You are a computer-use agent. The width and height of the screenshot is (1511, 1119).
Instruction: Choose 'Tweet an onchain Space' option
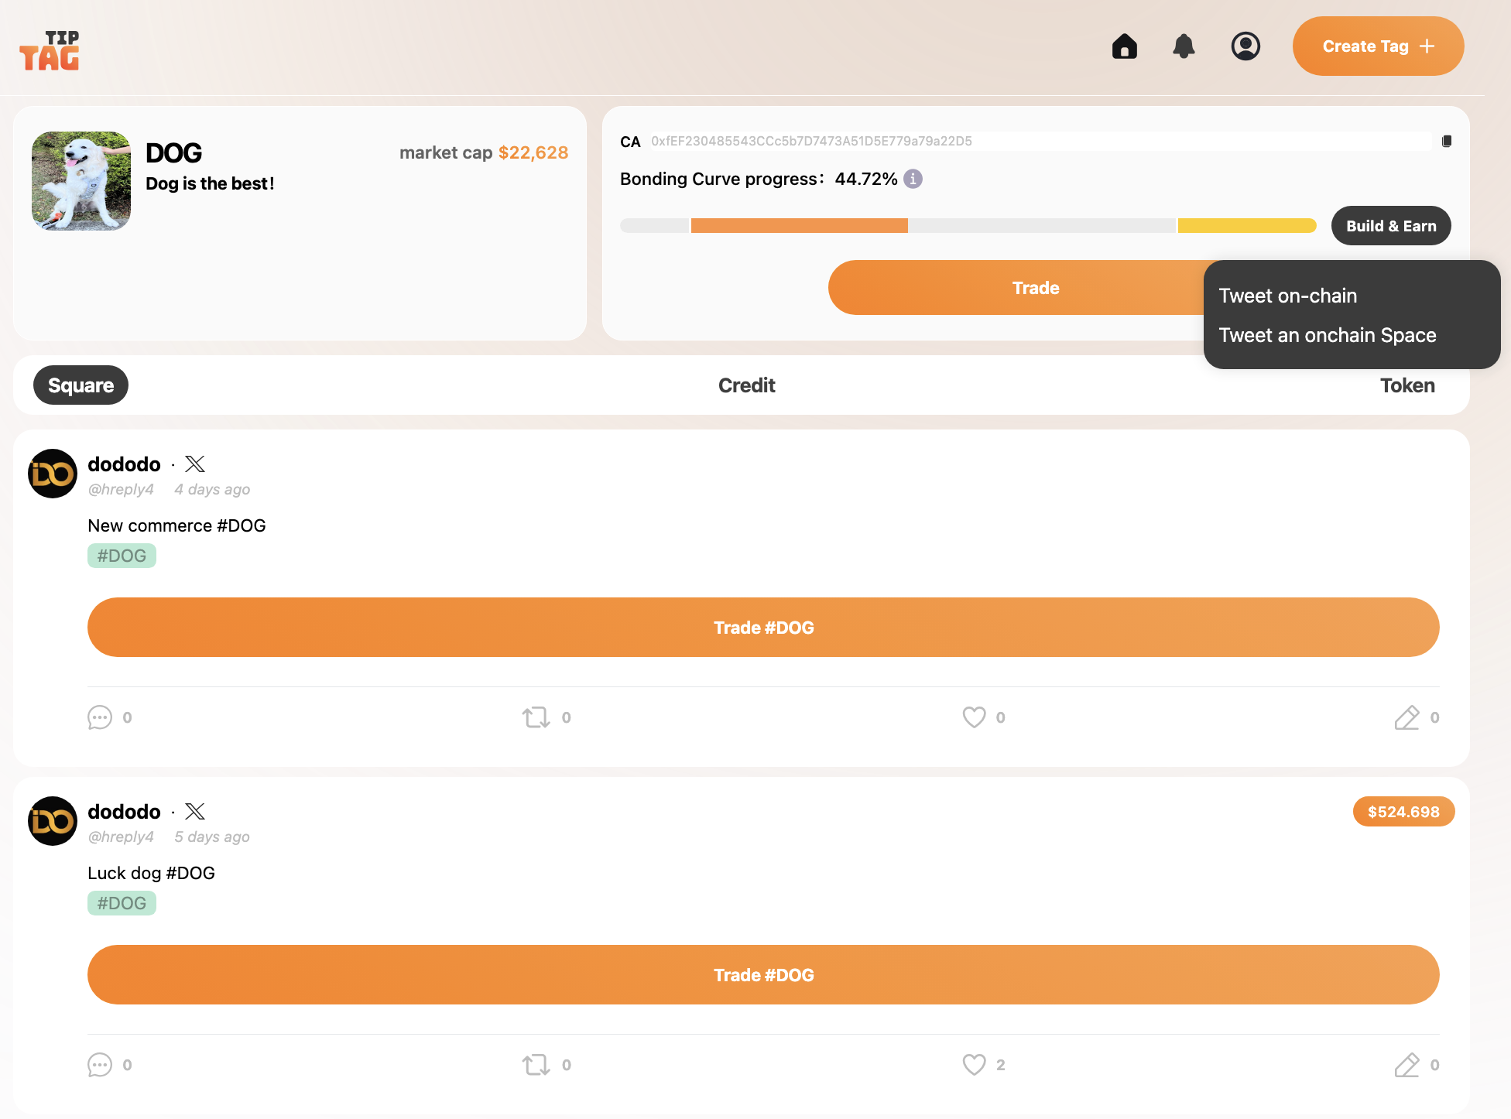click(1327, 335)
